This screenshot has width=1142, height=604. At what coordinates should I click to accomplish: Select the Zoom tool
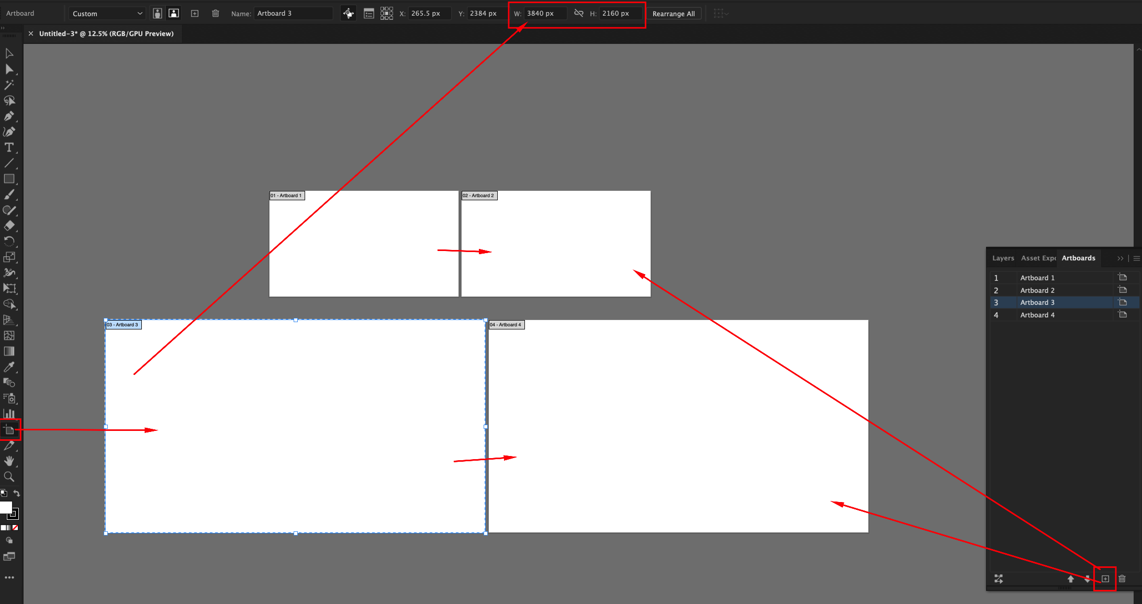click(x=9, y=476)
